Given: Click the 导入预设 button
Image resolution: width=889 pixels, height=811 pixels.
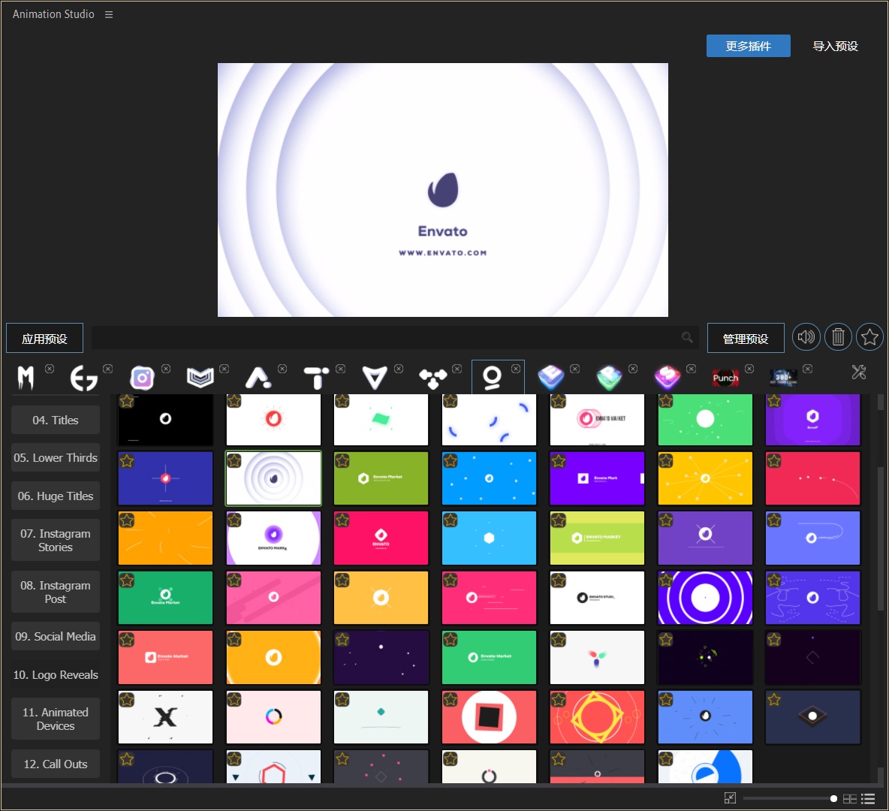Looking at the screenshot, I should [x=835, y=46].
